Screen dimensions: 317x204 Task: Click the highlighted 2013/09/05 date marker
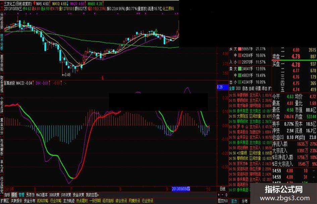click(181, 189)
